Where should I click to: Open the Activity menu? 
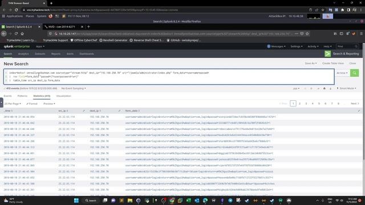click(x=313, y=47)
